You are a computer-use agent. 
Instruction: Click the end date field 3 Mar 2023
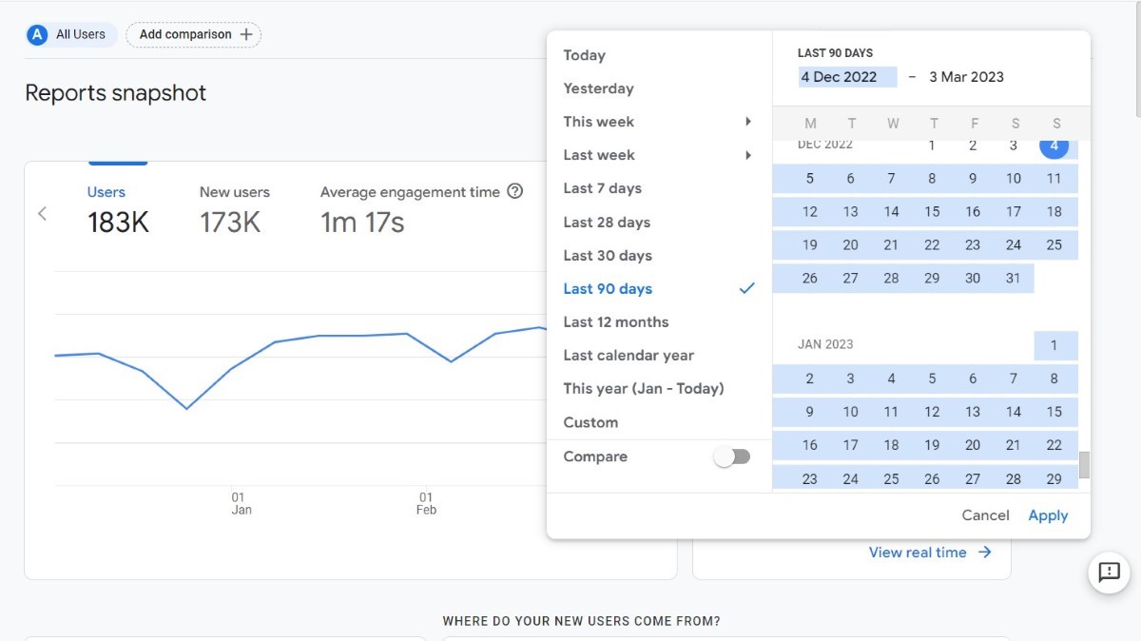coord(966,77)
